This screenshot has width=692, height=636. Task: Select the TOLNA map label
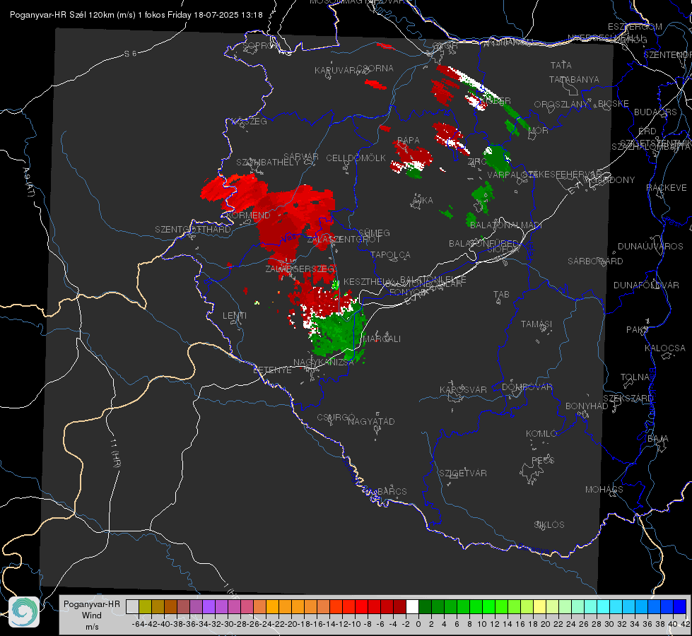(635, 377)
